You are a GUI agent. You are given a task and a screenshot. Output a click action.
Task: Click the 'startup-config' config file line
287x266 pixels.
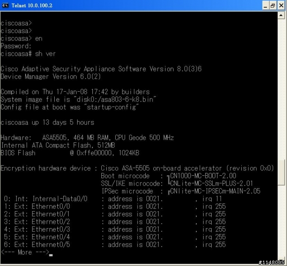pyautogui.click(x=70, y=107)
